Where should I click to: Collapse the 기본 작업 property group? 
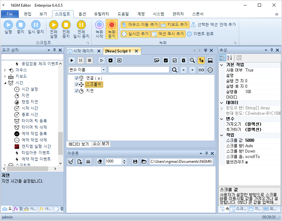222,65
